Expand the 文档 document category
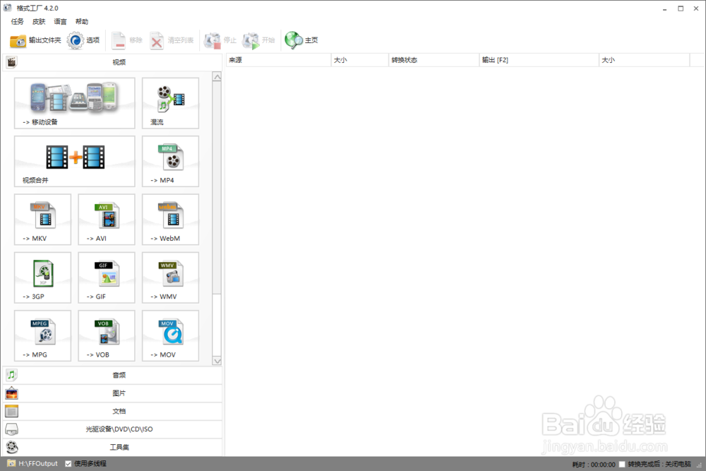The image size is (706, 471). pyautogui.click(x=112, y=411)
